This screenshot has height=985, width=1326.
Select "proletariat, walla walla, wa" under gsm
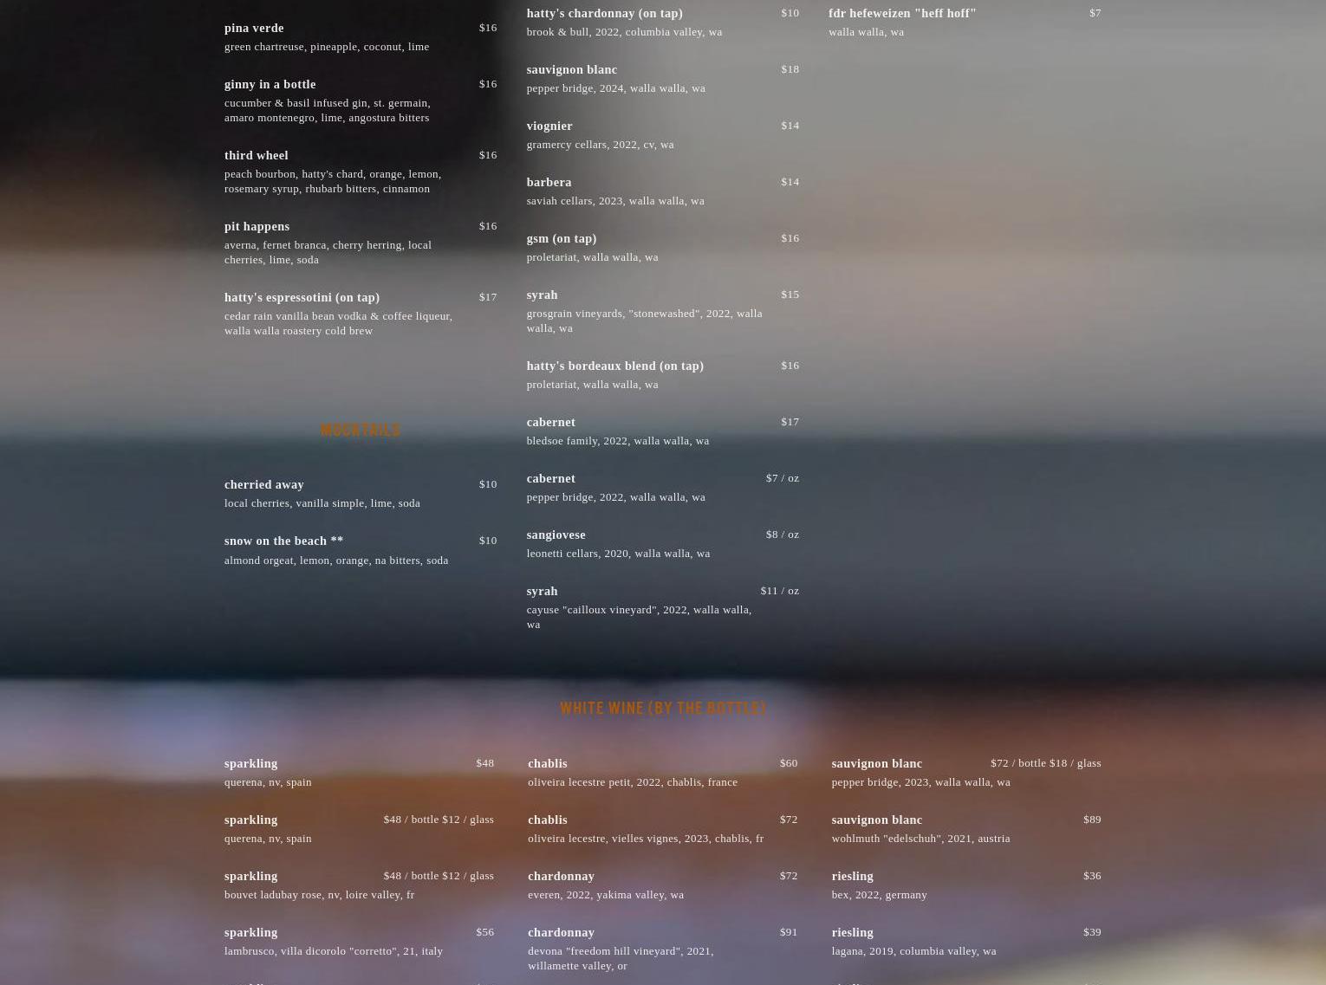(592, 257)
